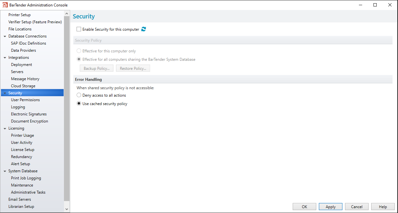Choose Deny access to all actions
Viewport: 398px width, 213px height.
(x=79, y=95)
